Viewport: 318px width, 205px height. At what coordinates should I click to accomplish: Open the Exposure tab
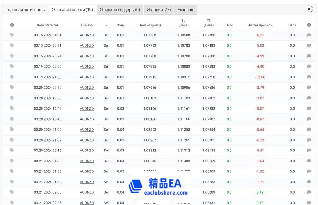point(186,10)
